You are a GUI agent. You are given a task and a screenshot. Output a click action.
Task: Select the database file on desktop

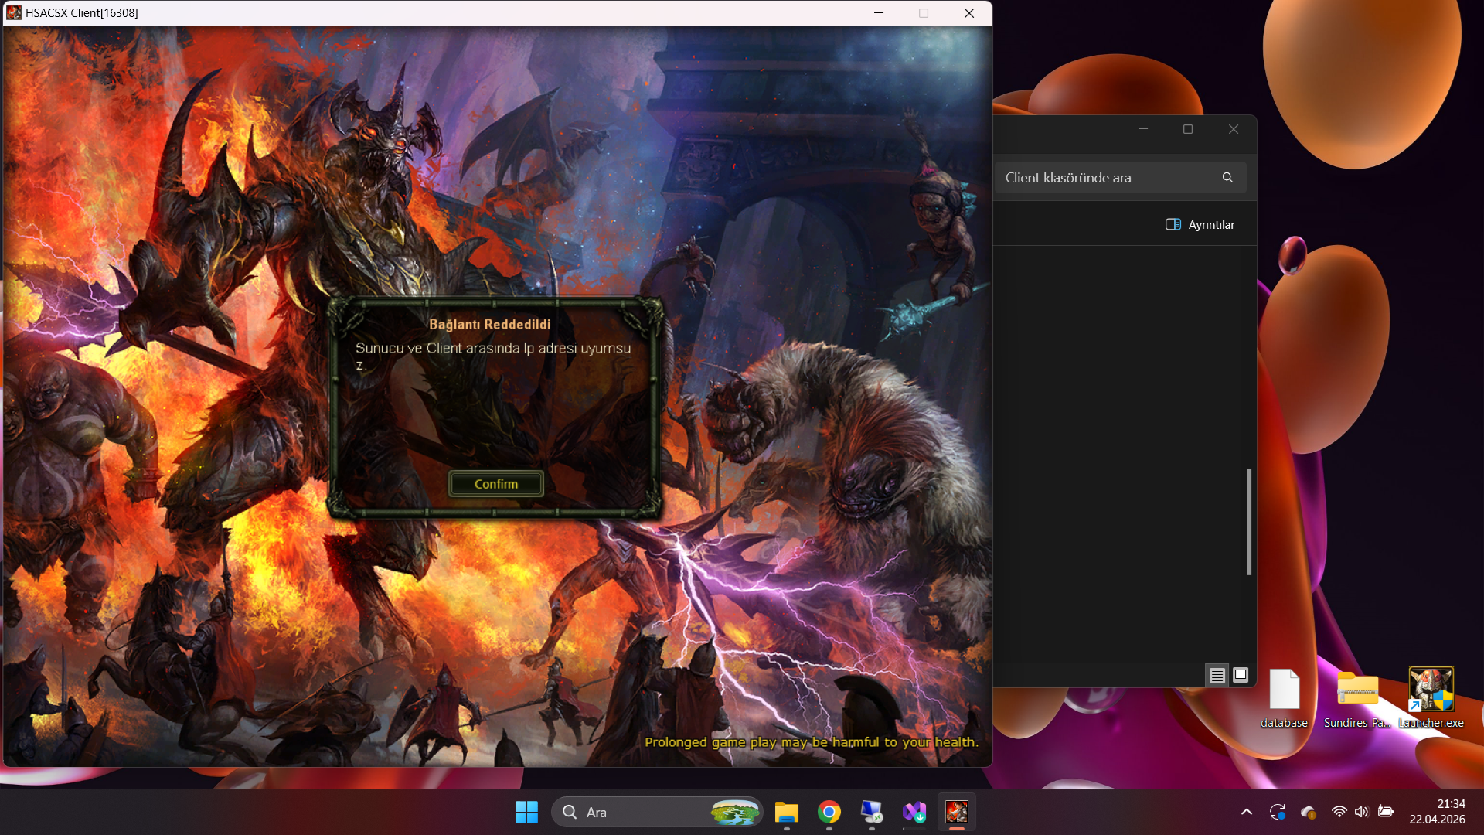pyautogui.click(x=1284, y=698)
